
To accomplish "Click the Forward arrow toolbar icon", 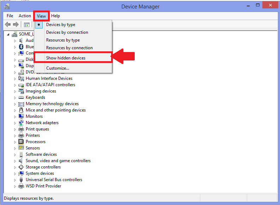I will pyautogui.click(x=16, y=24).
